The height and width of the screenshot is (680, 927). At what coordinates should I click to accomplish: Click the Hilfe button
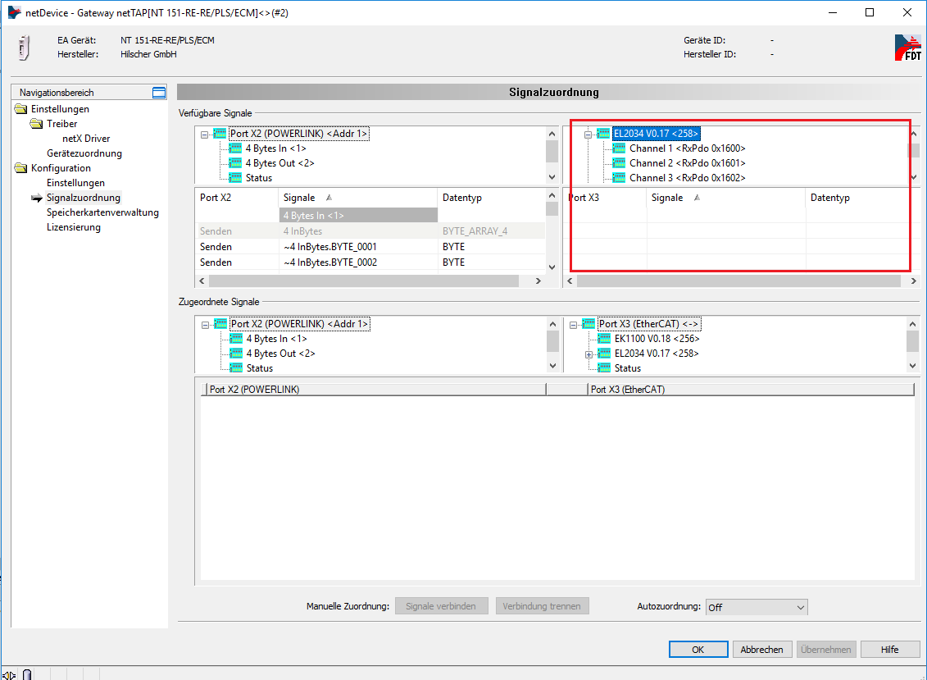[890, 649]
